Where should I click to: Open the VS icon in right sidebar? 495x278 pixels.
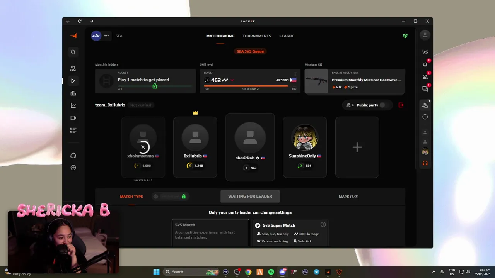(425, 52)
